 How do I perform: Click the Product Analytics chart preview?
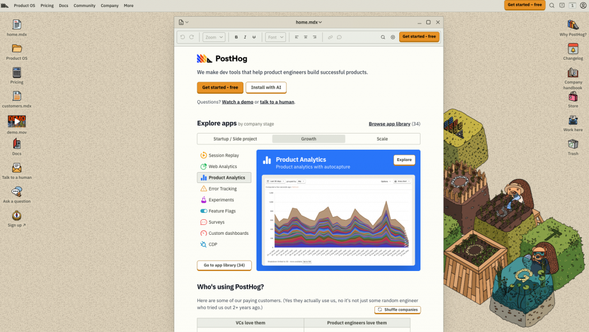coord(338,220)
